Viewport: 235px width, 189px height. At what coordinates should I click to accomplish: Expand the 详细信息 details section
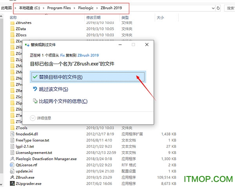[40, 118]
